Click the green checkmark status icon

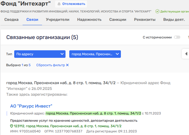157,11
